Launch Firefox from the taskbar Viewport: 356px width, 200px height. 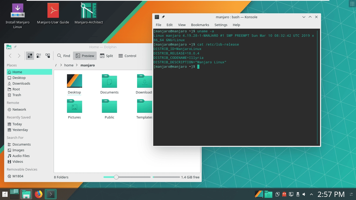coord(39,194)
